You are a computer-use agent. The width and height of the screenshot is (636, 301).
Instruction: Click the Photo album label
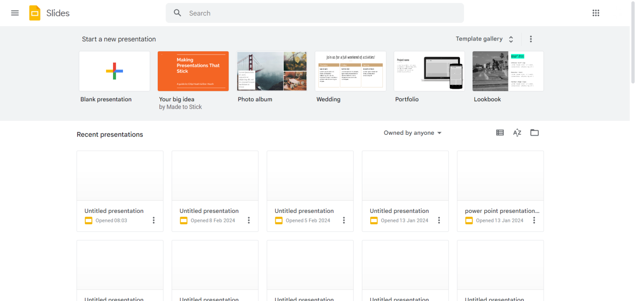point(255,99)
